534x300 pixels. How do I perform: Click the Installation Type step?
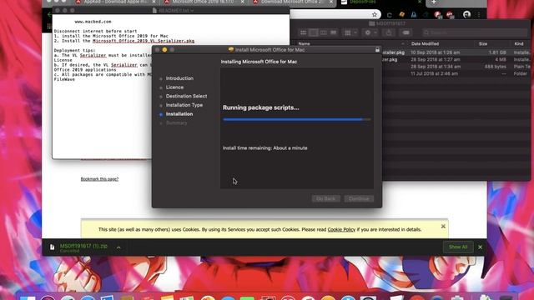pos(184,105)
